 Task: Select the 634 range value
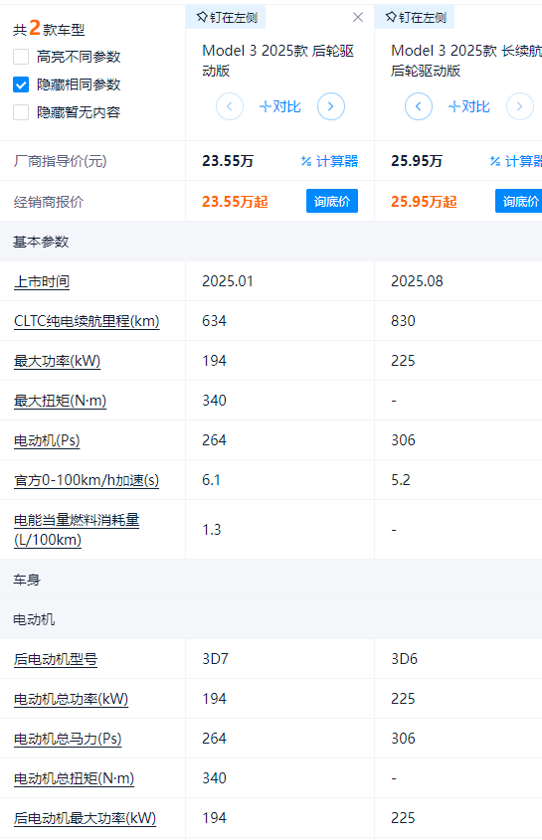[x=215, y=321]
